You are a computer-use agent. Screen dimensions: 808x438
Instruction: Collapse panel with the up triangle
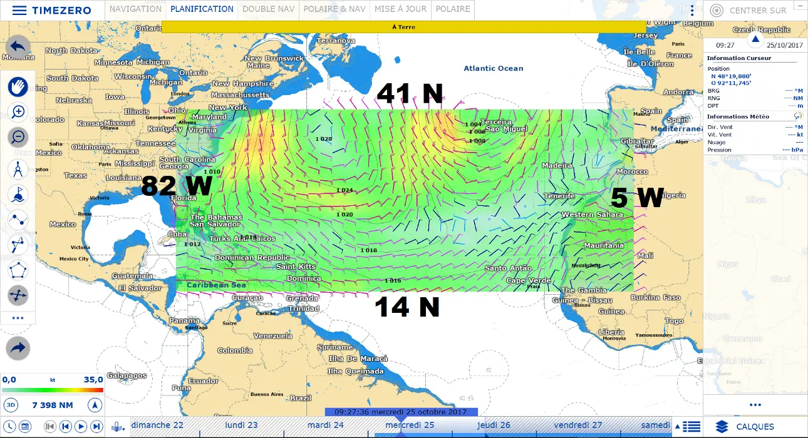click(755, 39)
